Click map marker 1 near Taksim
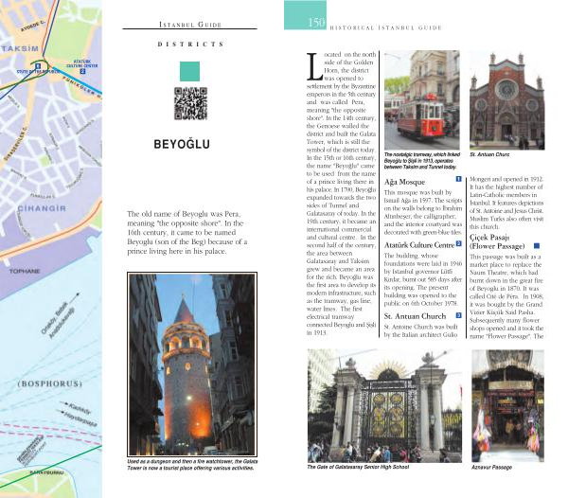Viewport: 568px width, 498px height. click(37, 64)
